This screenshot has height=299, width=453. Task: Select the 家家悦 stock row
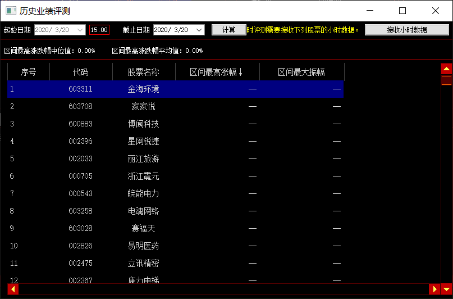click(143, 106)
